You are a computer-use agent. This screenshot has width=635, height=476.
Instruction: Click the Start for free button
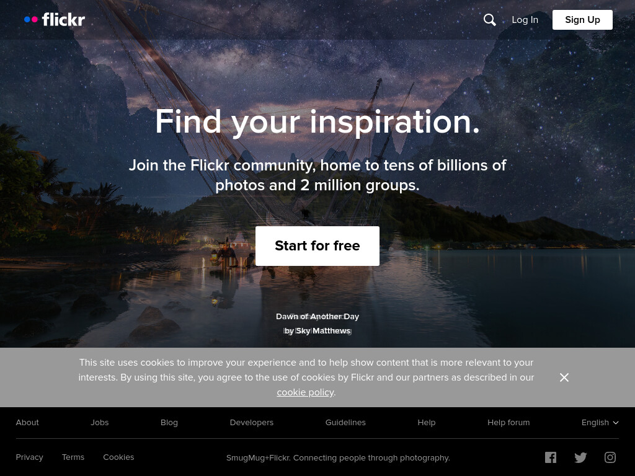317,246
